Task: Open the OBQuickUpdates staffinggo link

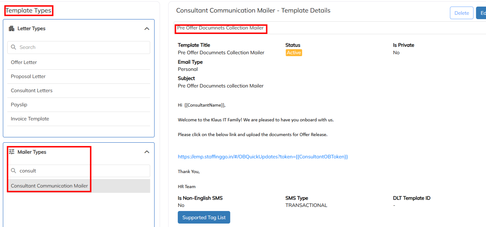Action: 263,157
